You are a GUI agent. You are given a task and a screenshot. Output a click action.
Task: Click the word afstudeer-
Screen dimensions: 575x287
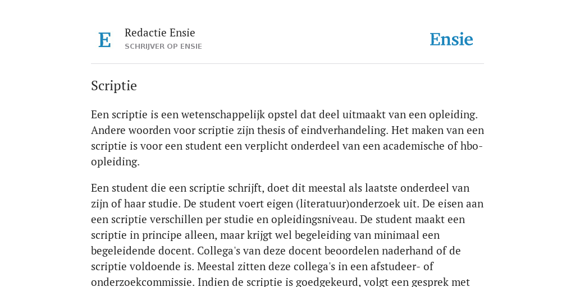tap(395, 266)
